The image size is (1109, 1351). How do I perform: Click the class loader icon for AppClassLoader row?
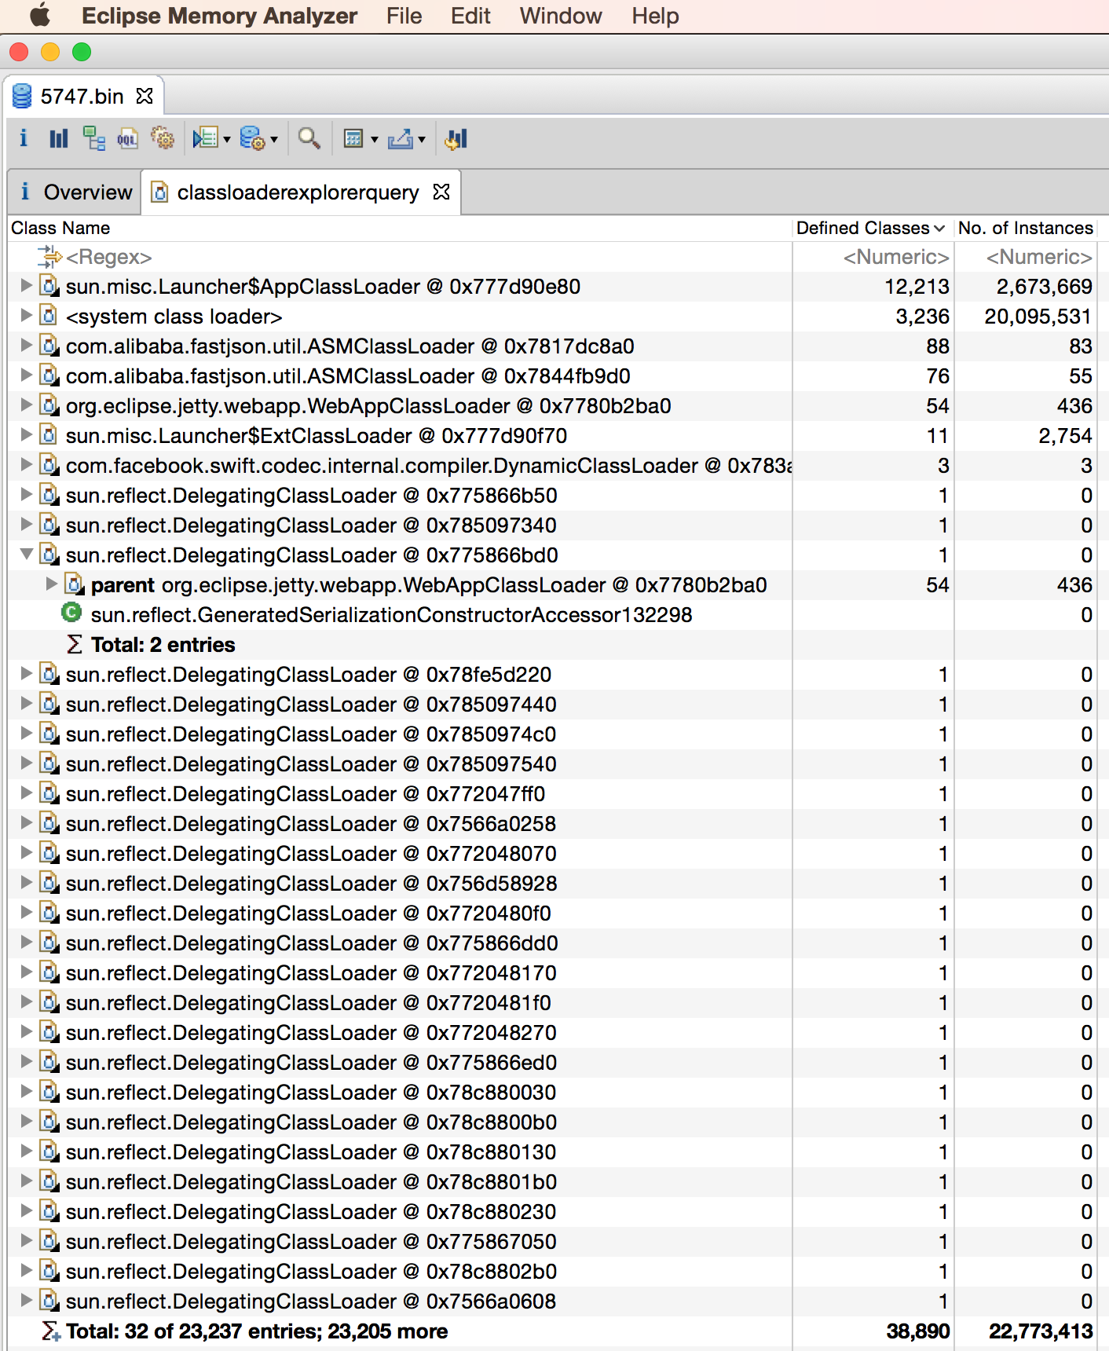(x=49, y=286)
